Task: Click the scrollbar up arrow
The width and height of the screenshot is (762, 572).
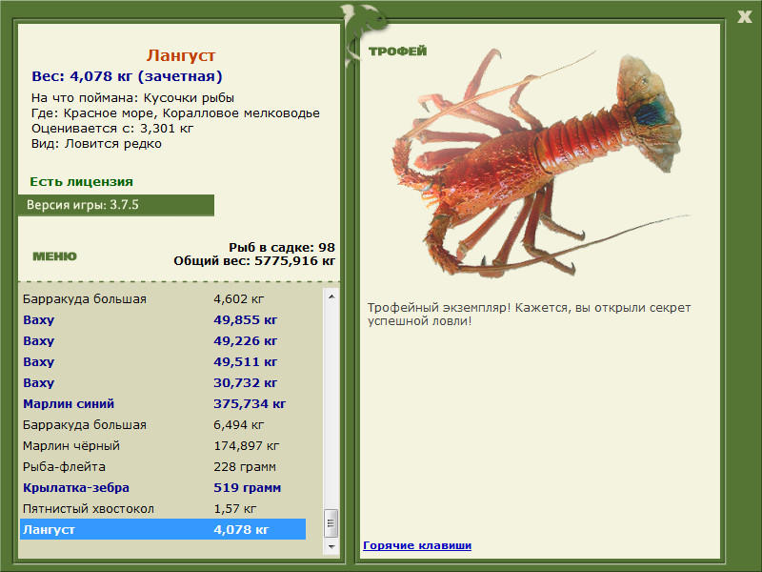Action: (x=331, y=296)
